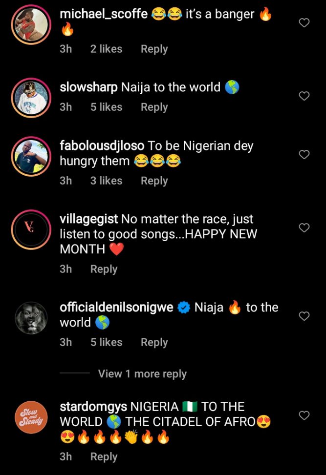The width and height of the screenshot is (326, 475).
Task: Like officialdenilsonigwe's comment
Action: (x=304, y=316)
